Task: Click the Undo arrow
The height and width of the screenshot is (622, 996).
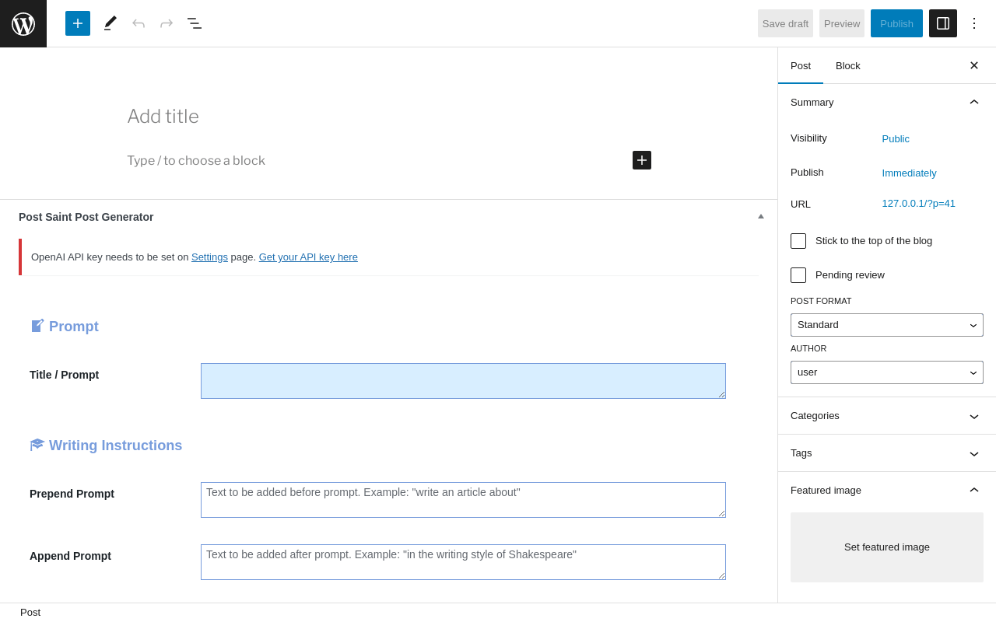Action: coord(139,23)
